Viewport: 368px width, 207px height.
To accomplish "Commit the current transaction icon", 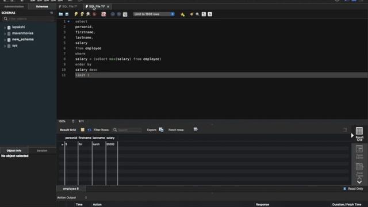I will [x=113, y=14].
